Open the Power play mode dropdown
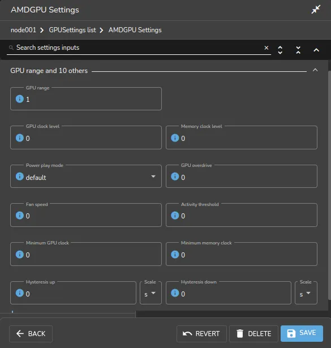331x348 pixels. (x=86, y=177)
